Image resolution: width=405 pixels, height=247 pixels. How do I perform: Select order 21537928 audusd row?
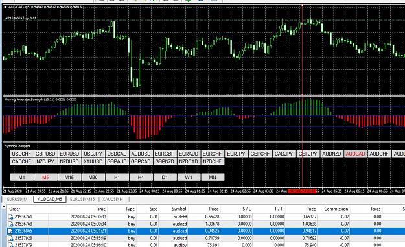pyautogui.click(x=206, y=238)
